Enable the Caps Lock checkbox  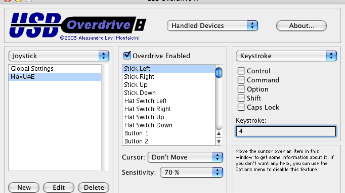pos(241,107)
